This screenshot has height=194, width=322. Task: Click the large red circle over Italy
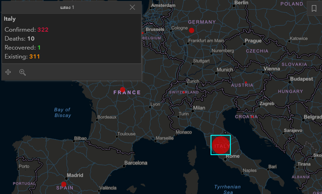click(x=221, y=145)
